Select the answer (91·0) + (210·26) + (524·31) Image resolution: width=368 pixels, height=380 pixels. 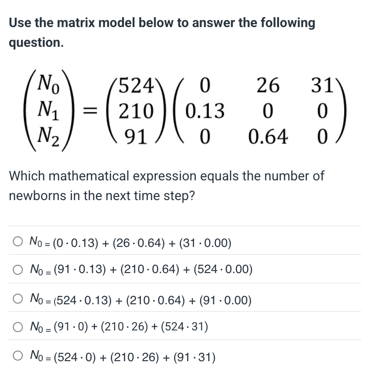(x=17, y=327)
